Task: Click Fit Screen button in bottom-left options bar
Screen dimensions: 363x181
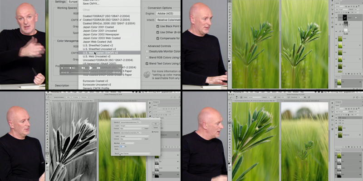Action: [75, 97]
